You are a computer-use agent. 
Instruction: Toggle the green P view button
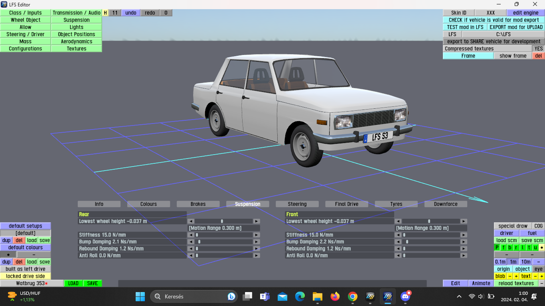(x=497, y=247)
